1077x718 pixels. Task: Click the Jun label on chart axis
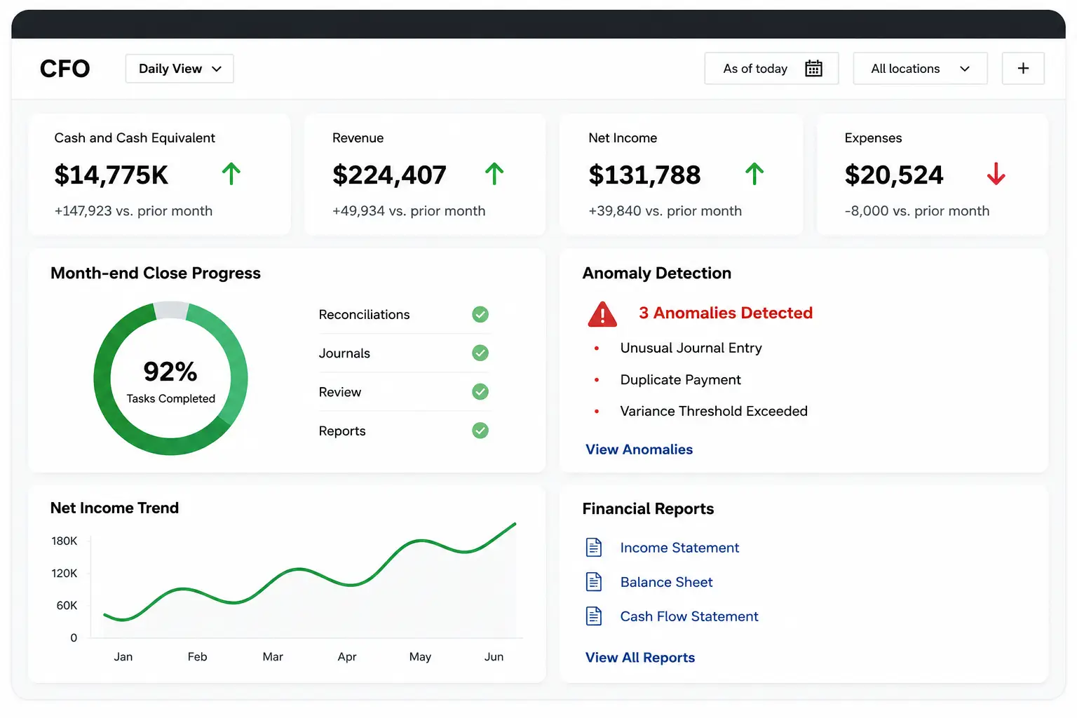point(494,656)
